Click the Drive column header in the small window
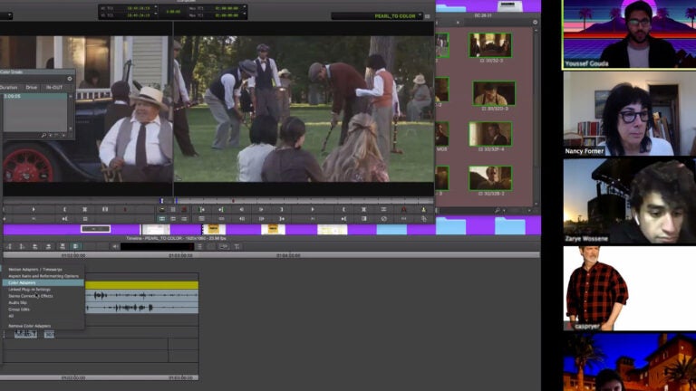 pos(32,87)
